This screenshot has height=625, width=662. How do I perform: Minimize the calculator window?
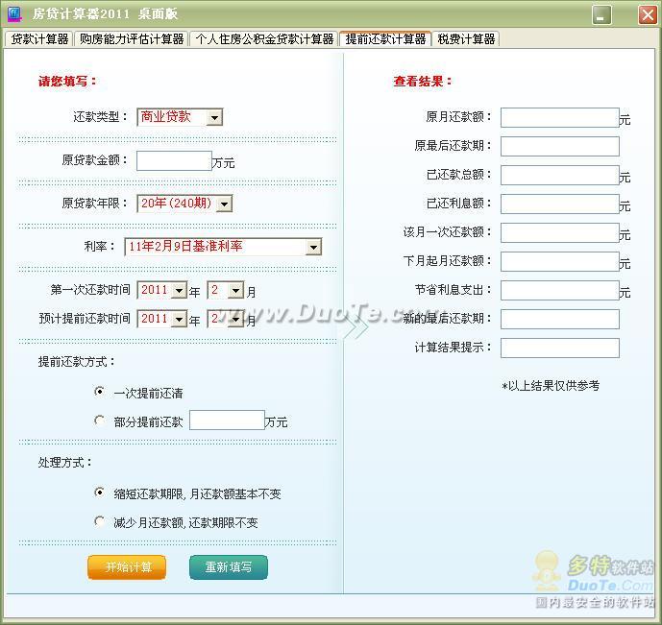pos(601,15)
